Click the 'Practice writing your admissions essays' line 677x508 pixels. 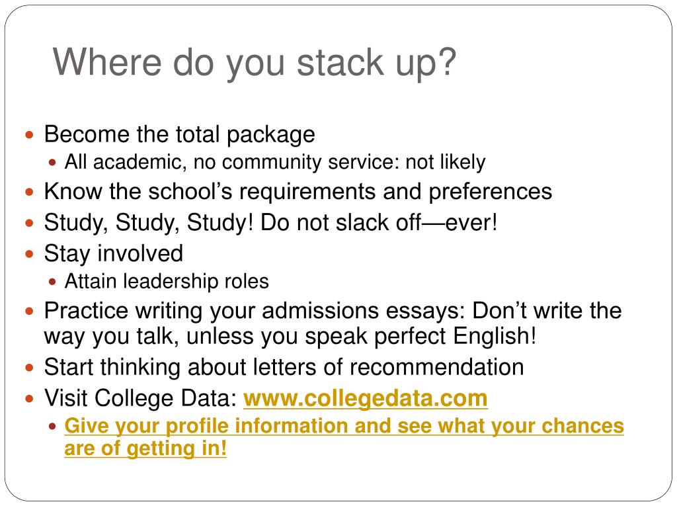tap(333, 311)
